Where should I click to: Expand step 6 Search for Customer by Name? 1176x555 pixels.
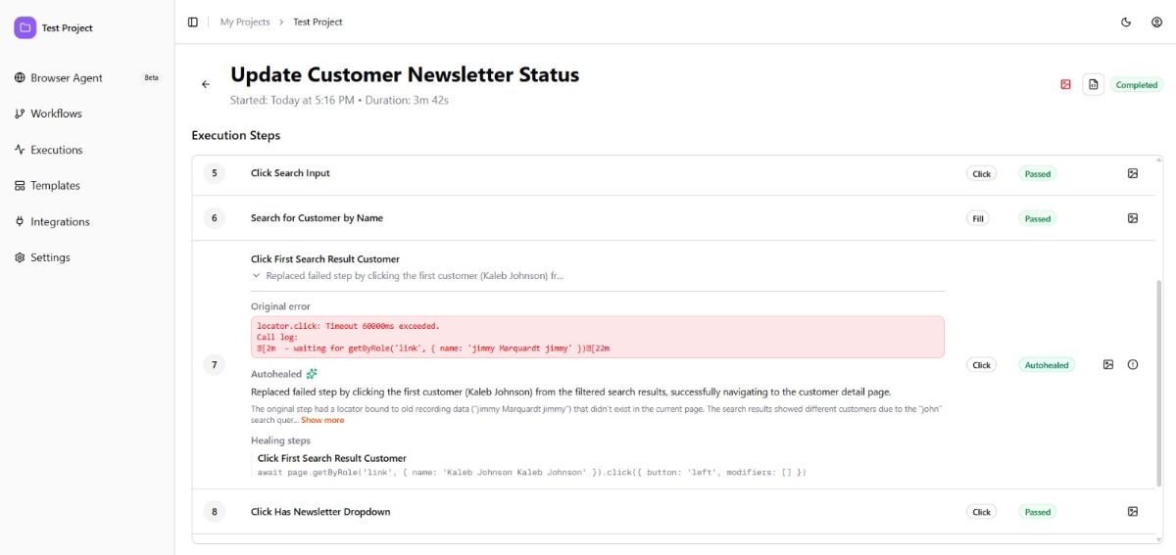tap(317, 218)
